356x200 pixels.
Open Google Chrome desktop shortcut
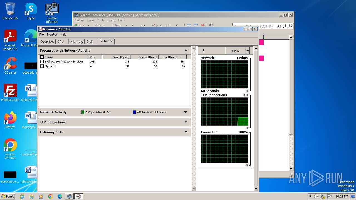10,149
